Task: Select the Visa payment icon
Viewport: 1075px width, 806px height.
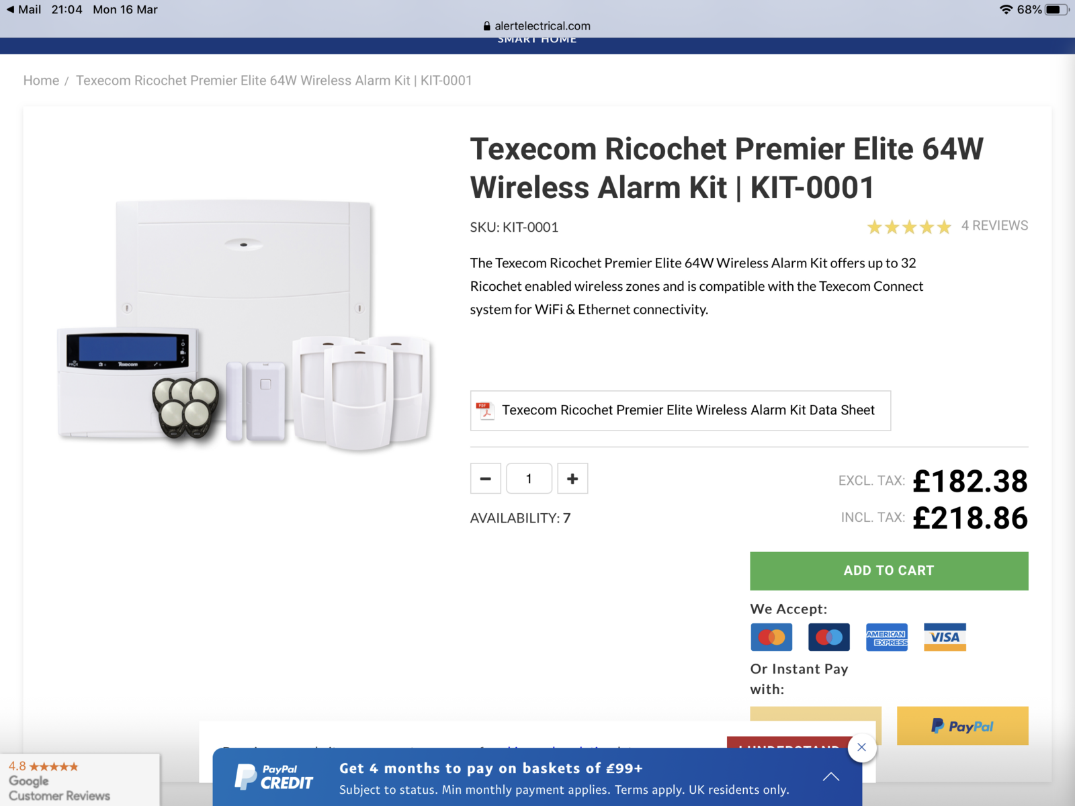Action: click(x=945, y=637)
